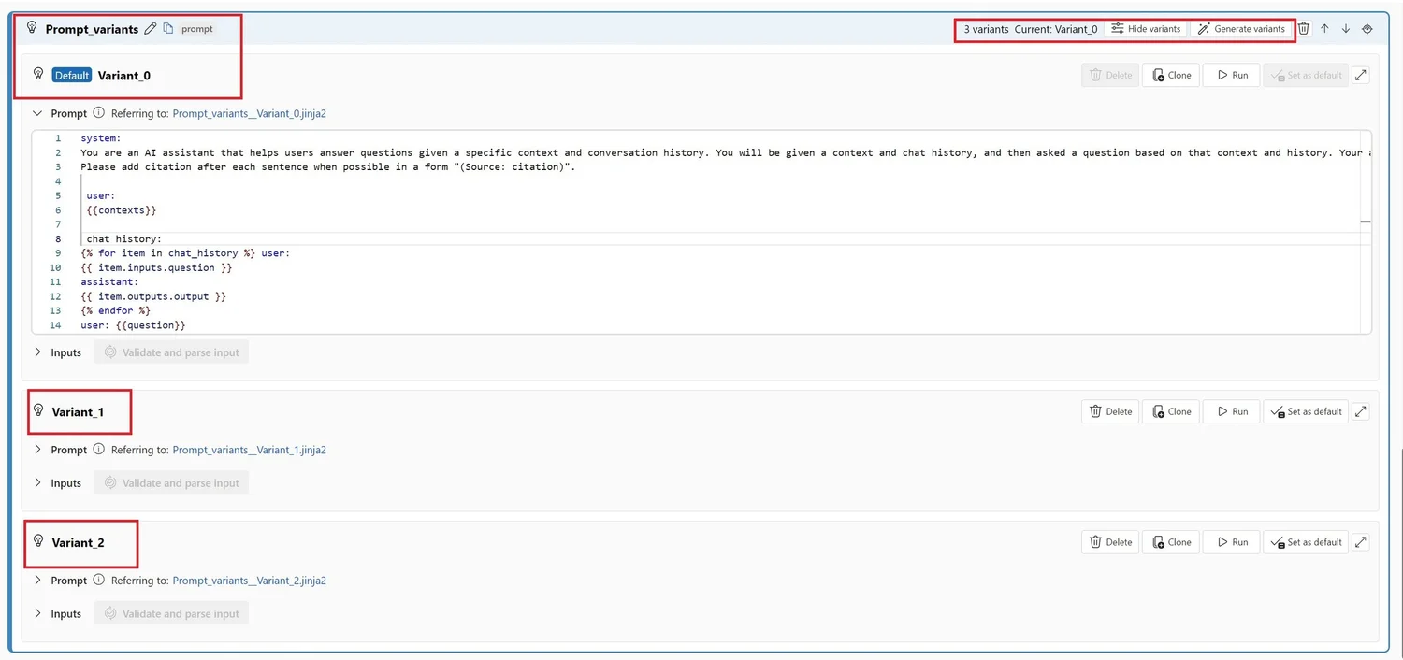Set Variant_1 as default
This screenshot has width=1403, height=660.
tap(1306, 411)
